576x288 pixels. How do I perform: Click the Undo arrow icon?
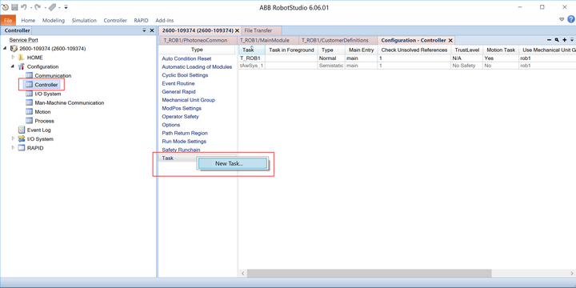tap(24, 7)
